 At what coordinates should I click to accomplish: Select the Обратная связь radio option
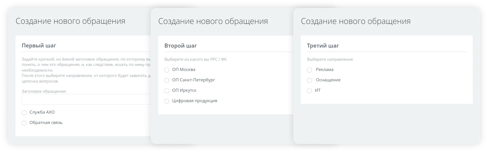(x=24, y=123)
